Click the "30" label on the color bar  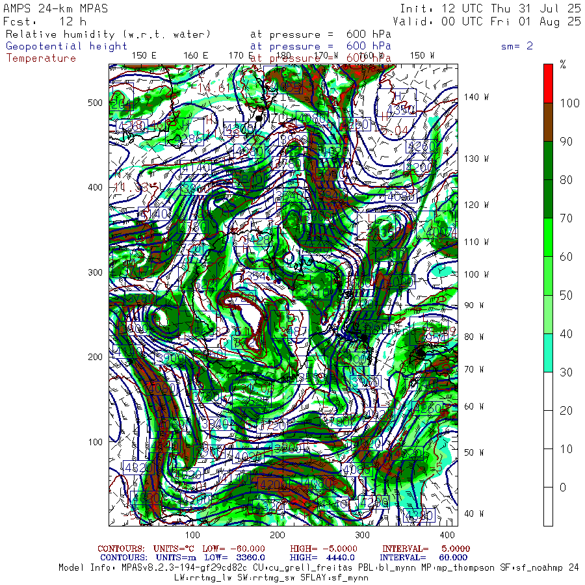[566, 372]
